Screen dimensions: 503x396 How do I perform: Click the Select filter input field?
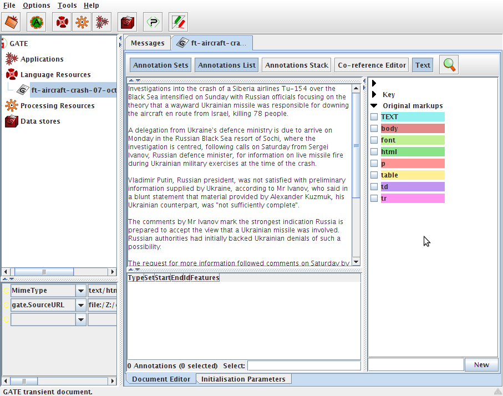(303, 365)
